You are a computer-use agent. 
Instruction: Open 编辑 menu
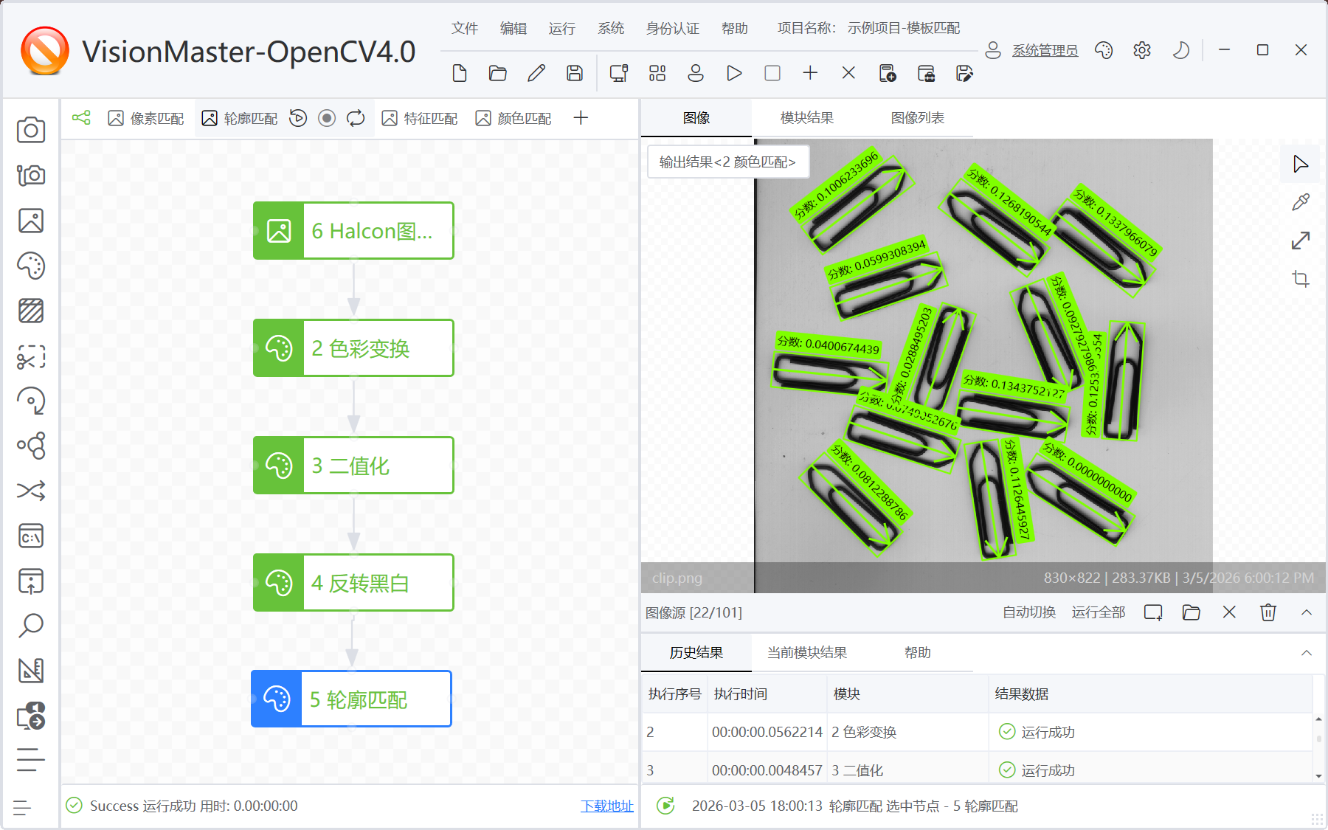click(x=513, y=28)
